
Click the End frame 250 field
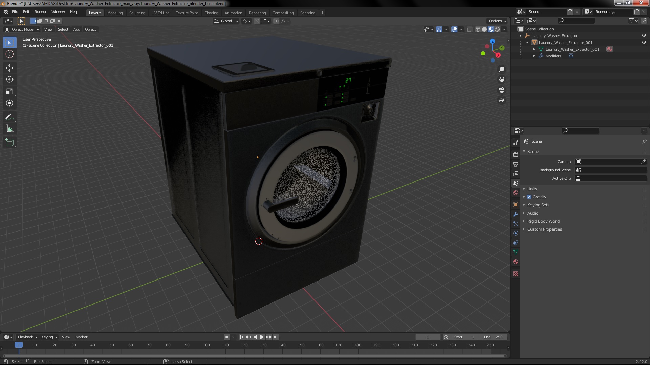(x=493, y=337)
